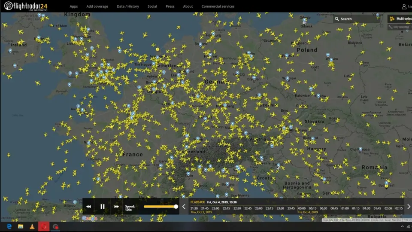This screenshot has height=232, width=412.
Task: Open the Data / History menu
Action: (x=128, y=6)
